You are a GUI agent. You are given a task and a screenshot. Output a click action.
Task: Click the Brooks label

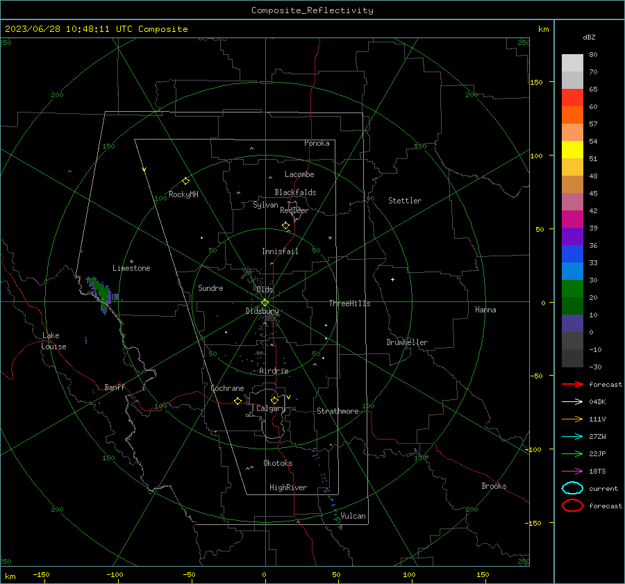point(494,486)
